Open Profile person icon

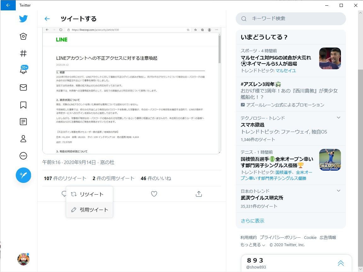23,139
